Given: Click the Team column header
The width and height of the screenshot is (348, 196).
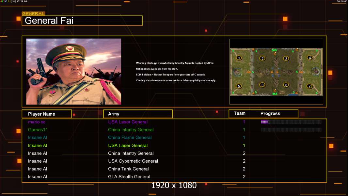Looking at the screenshot, I should pos(240,113).
